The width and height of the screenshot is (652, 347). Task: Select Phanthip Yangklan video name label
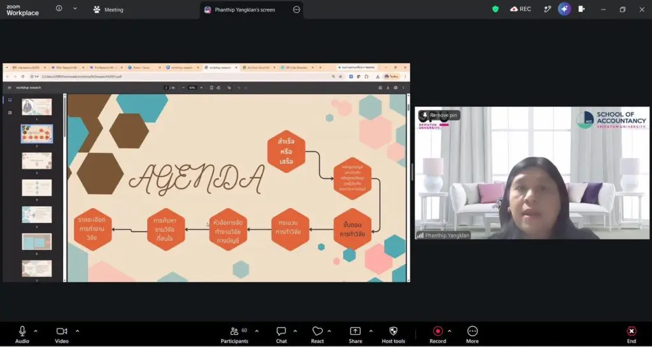443,235
